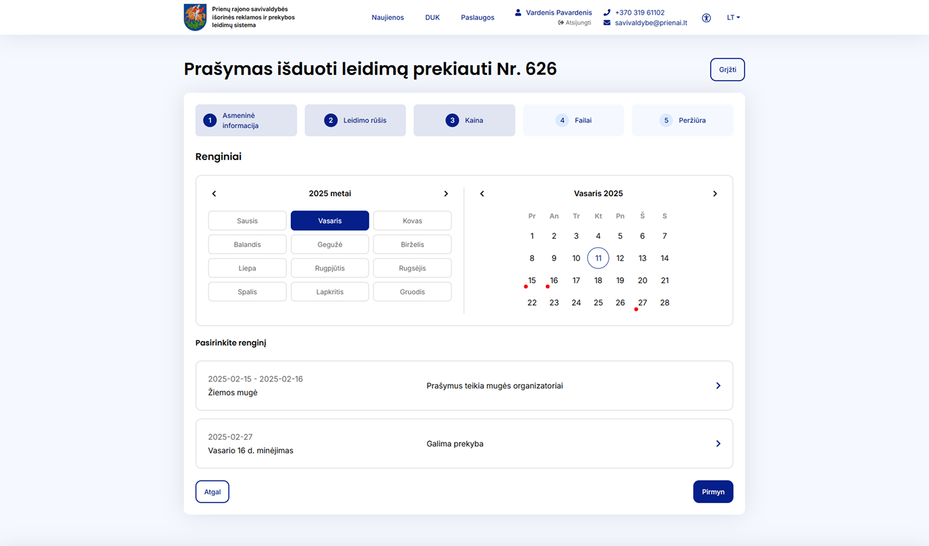
Task: Select the Kovas month button
Action: point(412,221)
